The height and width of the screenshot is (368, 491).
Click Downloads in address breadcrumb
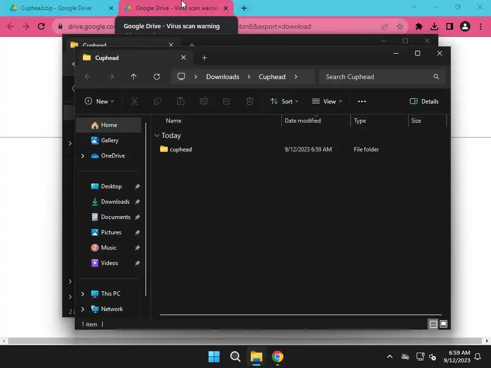coord(222,77)
